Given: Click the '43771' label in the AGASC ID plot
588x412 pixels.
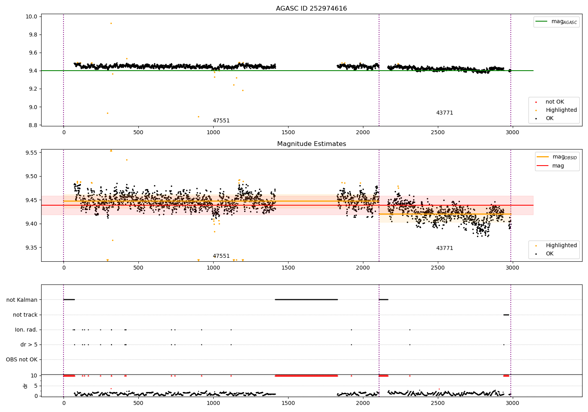Looking at the screenshot, I should pos(445,113).
